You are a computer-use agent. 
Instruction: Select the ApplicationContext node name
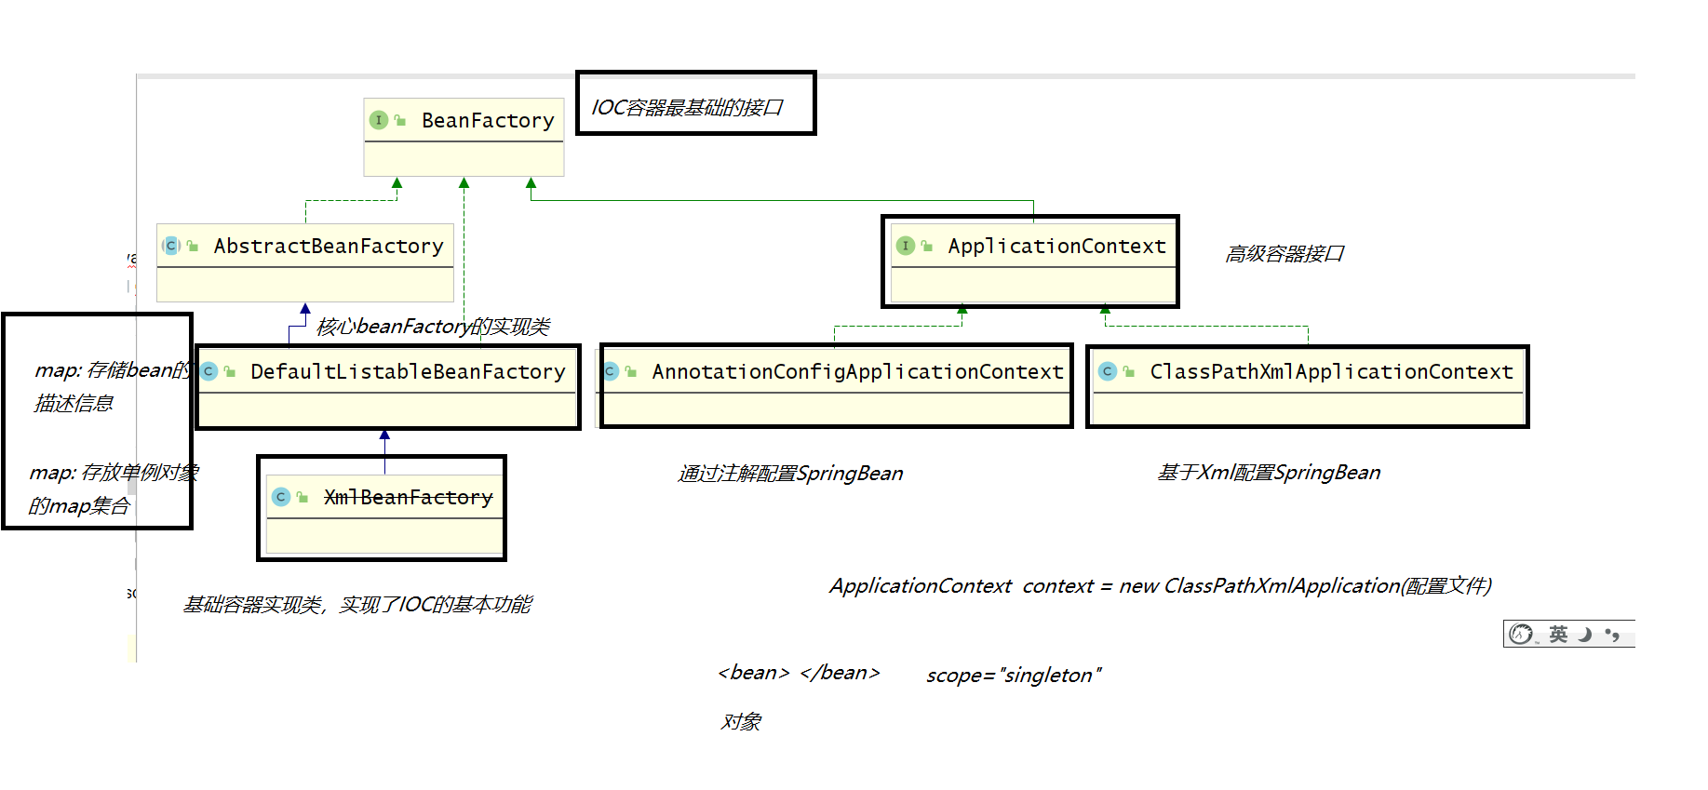point(1056,246)
